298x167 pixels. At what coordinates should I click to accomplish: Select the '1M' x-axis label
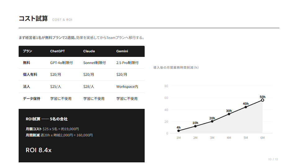point(178,138)
